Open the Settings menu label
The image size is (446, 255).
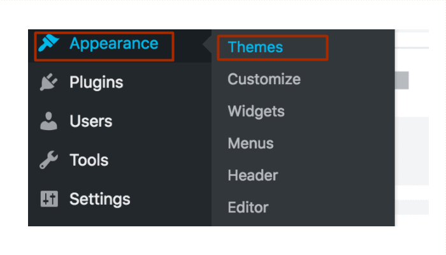tap(99, 199)
